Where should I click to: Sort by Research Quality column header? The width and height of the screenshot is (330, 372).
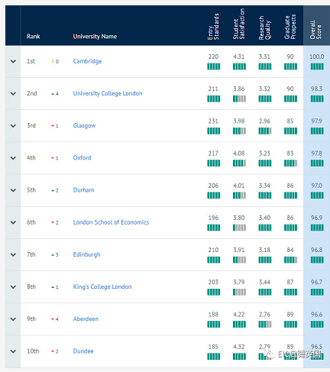point(265,28)
